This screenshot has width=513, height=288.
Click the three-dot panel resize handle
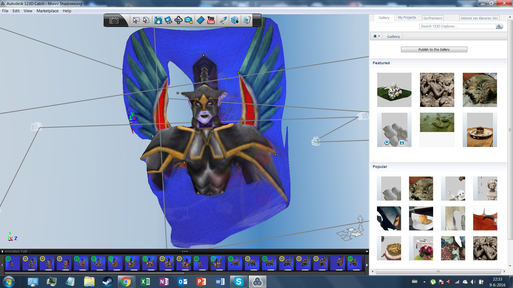click(x=185, y=251)
